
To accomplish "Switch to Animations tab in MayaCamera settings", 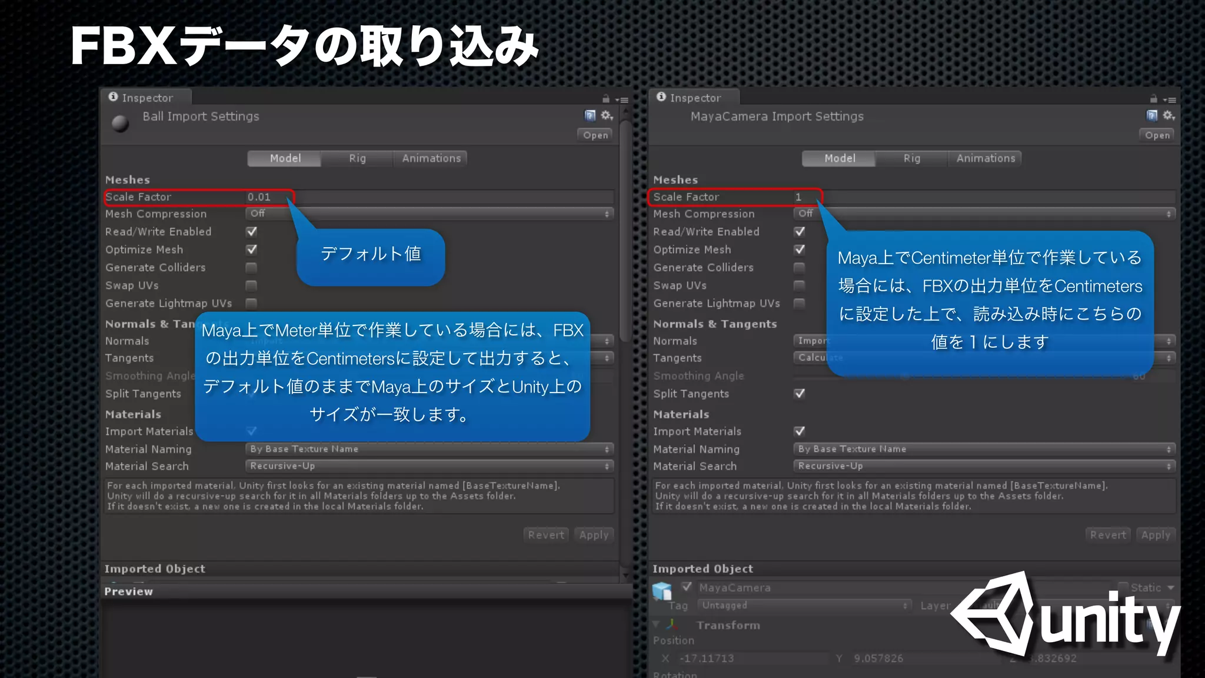I will 985,158.
